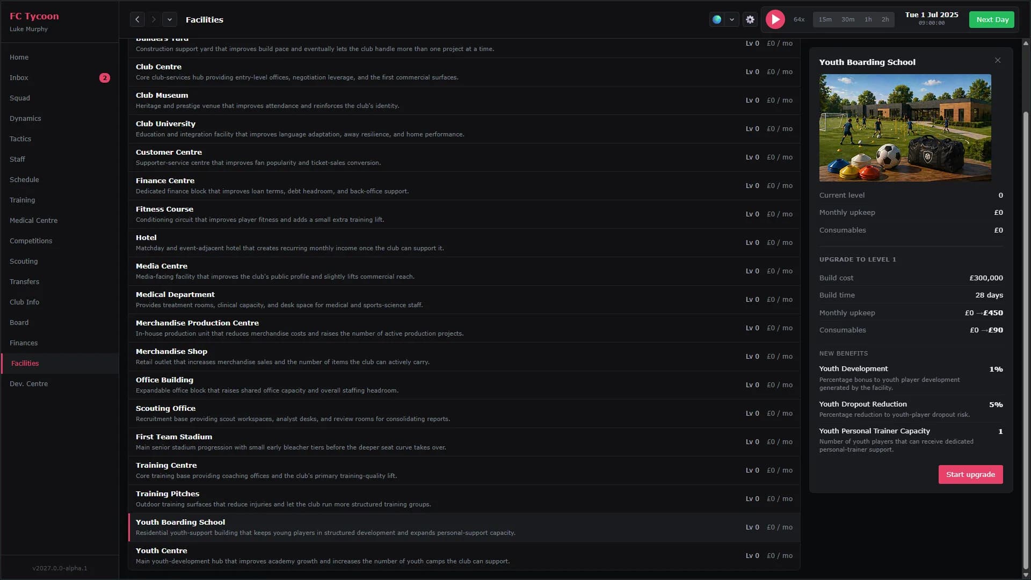Select the Youth Centre facility row
1031x580 pixels.
click(464, 556)
